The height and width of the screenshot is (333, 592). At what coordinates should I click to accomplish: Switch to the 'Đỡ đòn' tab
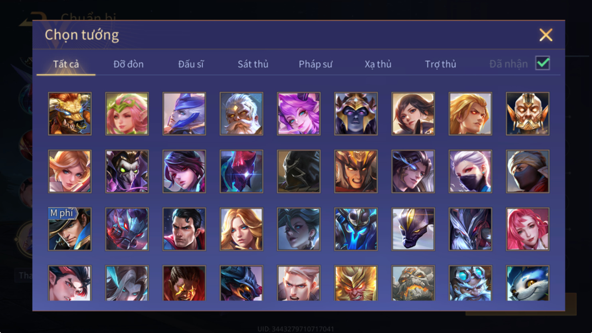129,64
